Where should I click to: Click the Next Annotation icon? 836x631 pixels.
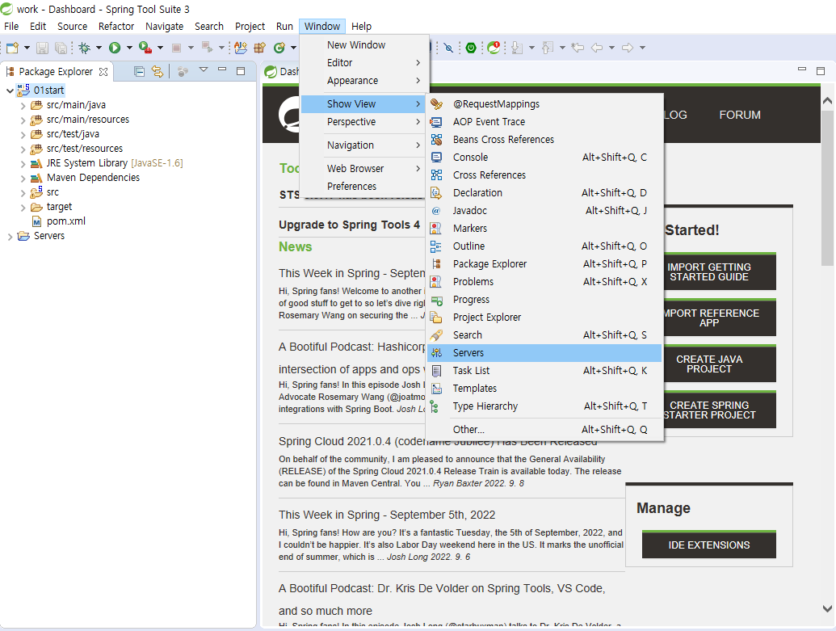[x=517, y=48]
